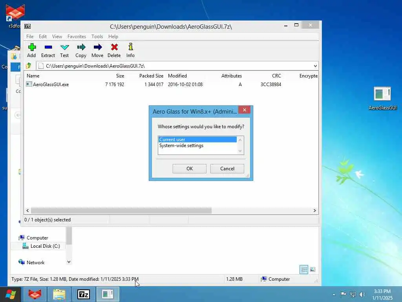
Task: Click the address path input field
Action: pyautogui.click(x=174, y=66)
